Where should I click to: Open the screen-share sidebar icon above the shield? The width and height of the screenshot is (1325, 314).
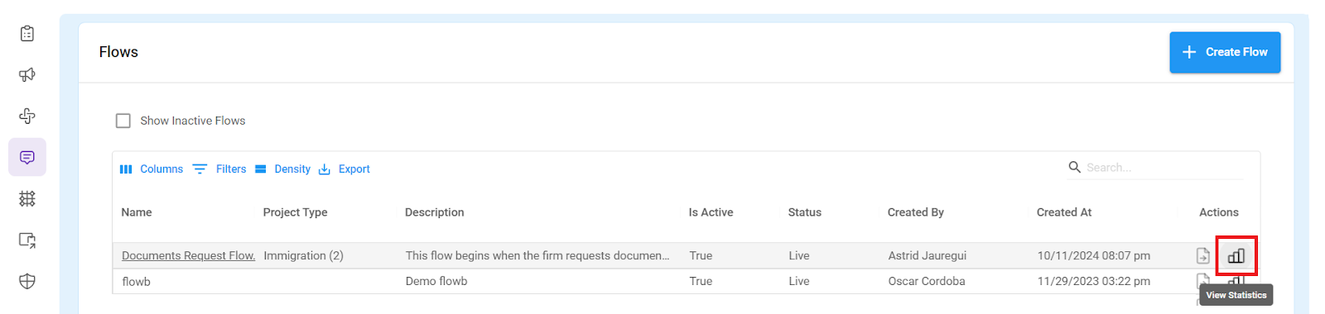coord(27,240)
